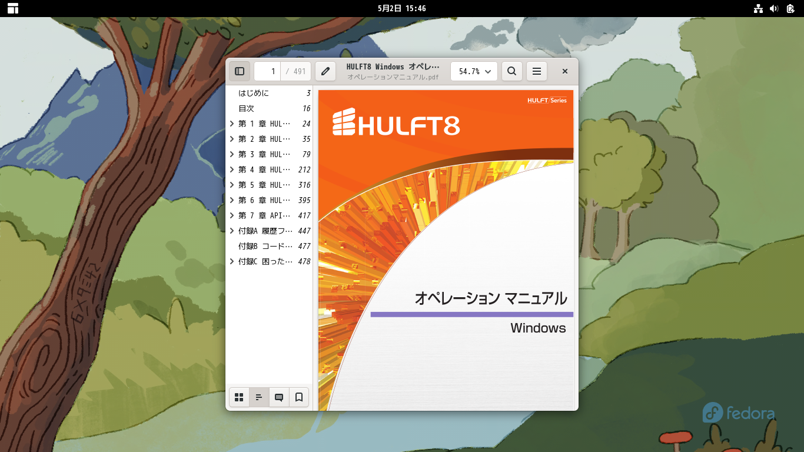Image resolution: width=804 pixels, height=452 pixels.
Task: Open the hamburger main menu
Action: (537, 71)
